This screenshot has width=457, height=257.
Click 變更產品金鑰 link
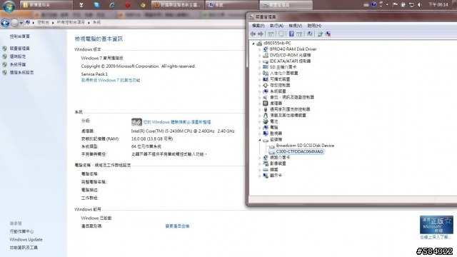point(177,226)
